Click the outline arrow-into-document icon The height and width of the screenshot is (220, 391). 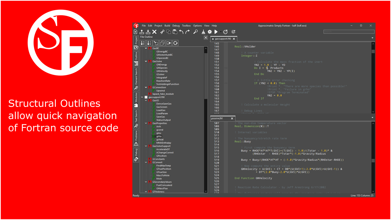tap(169, 43)
